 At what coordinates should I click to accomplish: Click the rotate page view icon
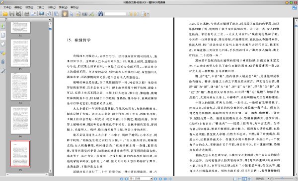click(49, 14)
